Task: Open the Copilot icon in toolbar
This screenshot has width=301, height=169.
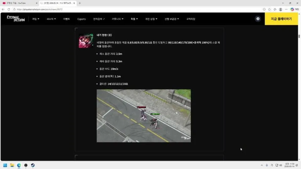Action: [x=292, y=9]
